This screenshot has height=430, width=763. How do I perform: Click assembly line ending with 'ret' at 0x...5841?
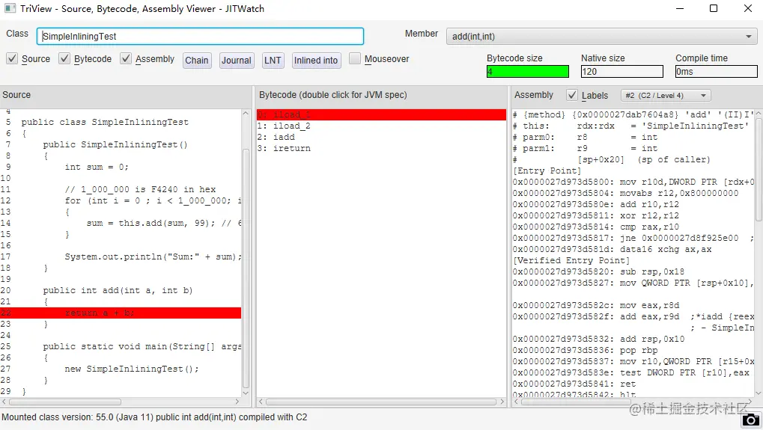click(x=574, y=384)
